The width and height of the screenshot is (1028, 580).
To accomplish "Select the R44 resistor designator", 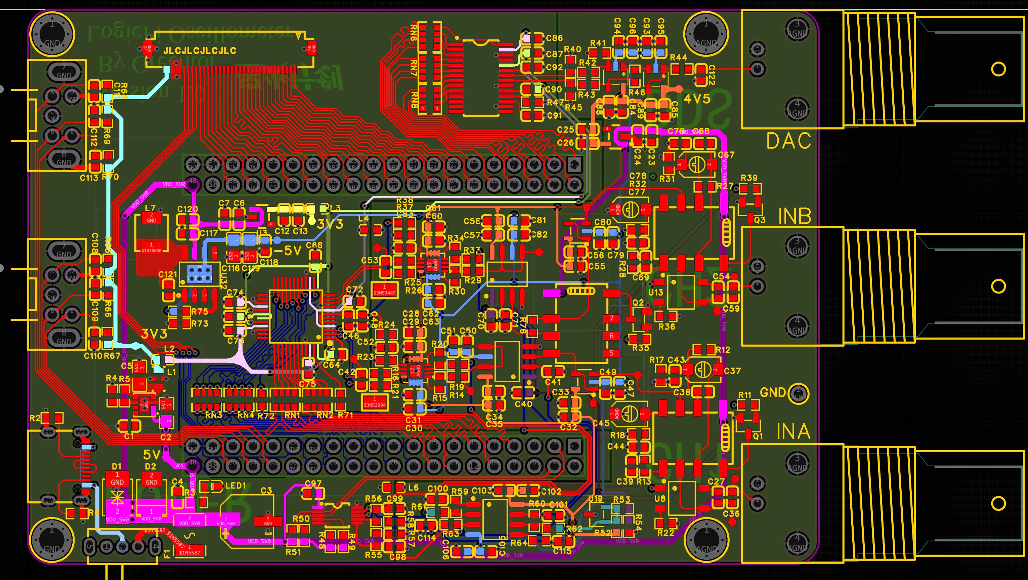I will [678, 57].
